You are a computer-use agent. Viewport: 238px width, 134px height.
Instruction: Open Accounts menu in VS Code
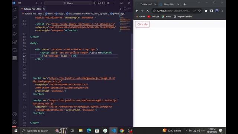[15, 114]
